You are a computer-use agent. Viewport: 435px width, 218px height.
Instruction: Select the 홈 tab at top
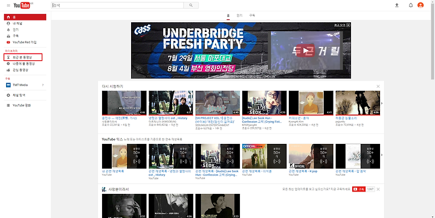pyautogui.click(x=228, y=16)
